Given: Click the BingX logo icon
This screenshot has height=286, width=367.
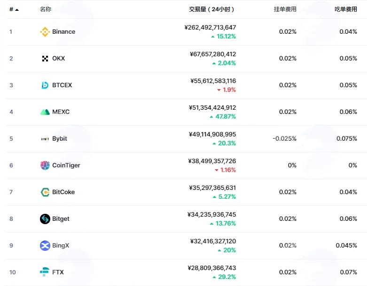Looking at the screenshot, I should (x=45, y=246).
